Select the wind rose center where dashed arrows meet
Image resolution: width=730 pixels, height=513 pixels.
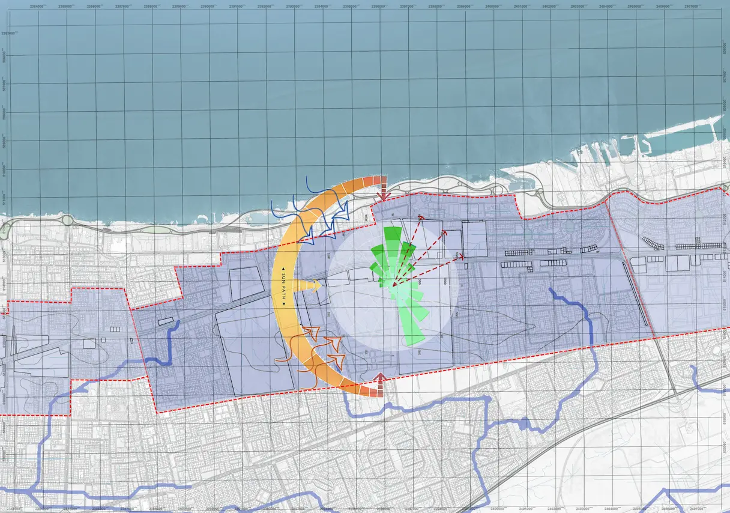pos(392,285)
